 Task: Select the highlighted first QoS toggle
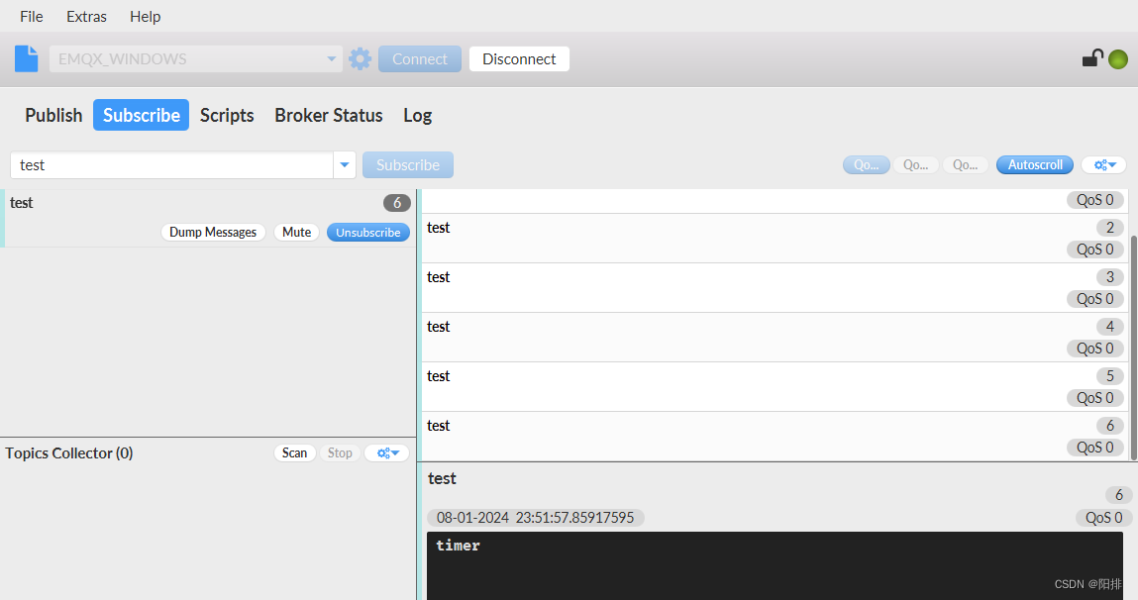[x=866, y=164]
